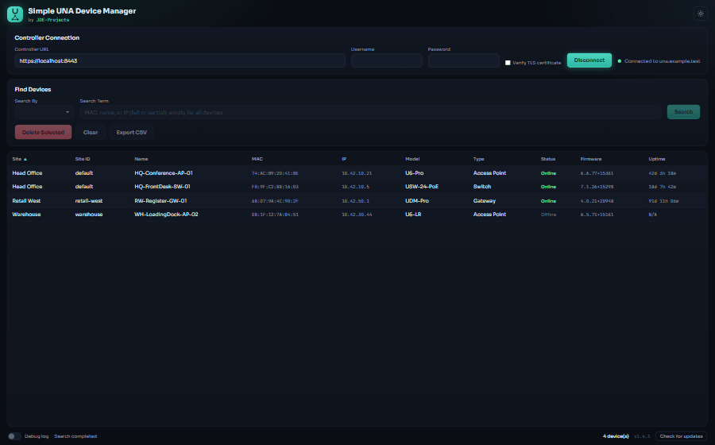Click the U6-LR model cell
Screen dimensions: 715x445
413,215
